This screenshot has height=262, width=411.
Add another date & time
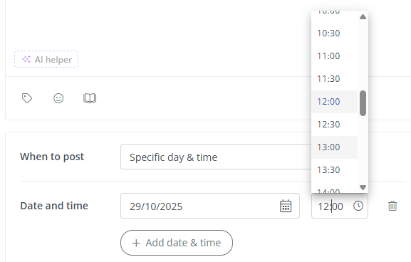(x=177, y=243)
